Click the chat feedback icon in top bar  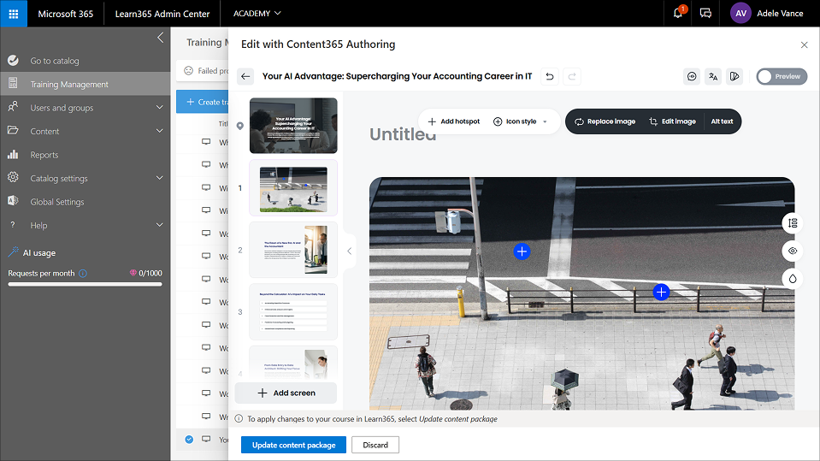(705, 14)
